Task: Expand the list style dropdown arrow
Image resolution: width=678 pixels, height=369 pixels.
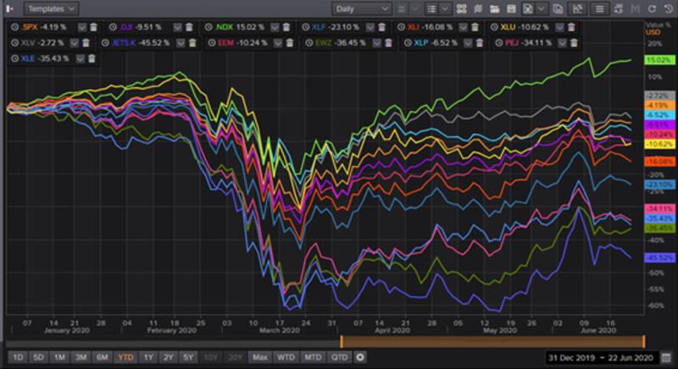Action: click(447, 8)
